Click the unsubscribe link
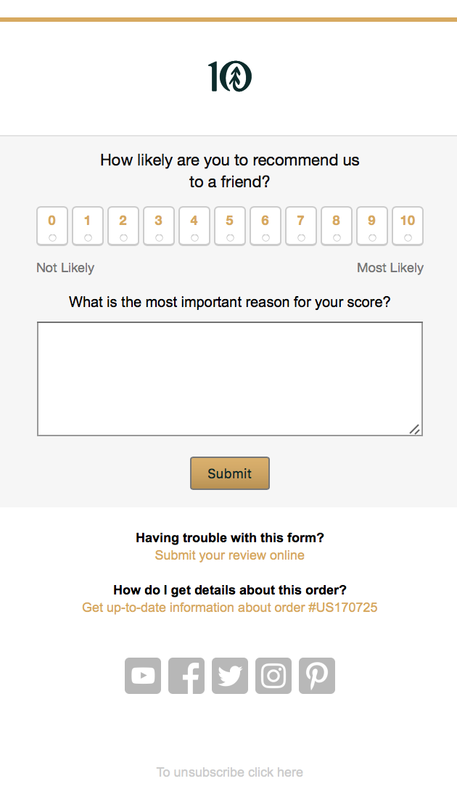 click(x=229, y=772)
